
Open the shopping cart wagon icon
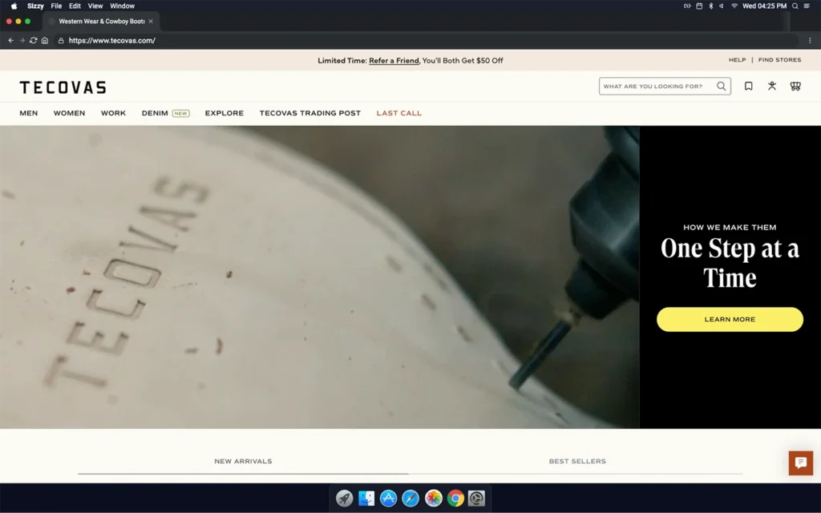pyautogui.click(x=795, y=87)
